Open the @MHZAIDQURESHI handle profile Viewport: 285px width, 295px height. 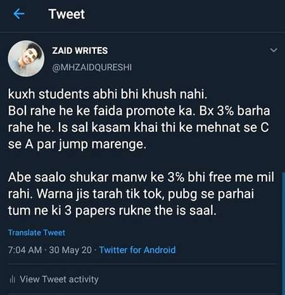[x=92, y=67]
